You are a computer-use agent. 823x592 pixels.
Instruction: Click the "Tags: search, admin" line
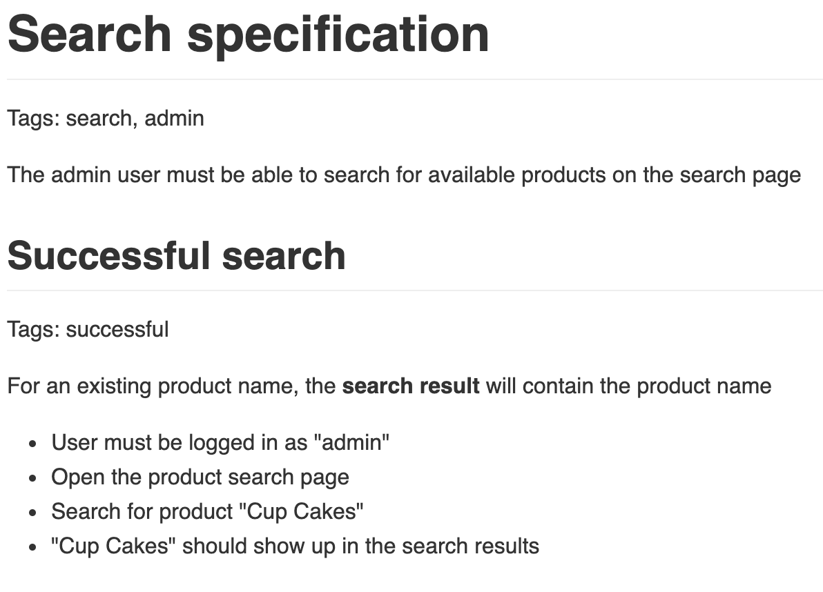[106, 118]
